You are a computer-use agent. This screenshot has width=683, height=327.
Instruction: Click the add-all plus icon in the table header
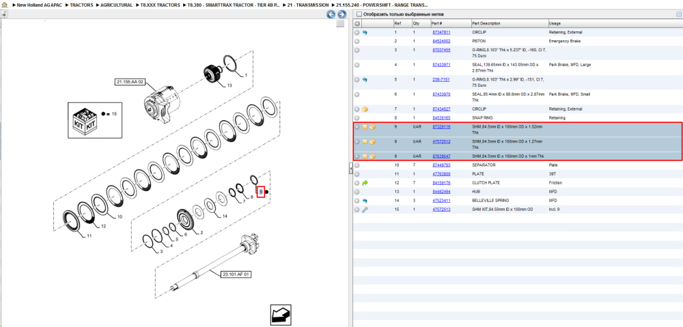click(357, 23)
